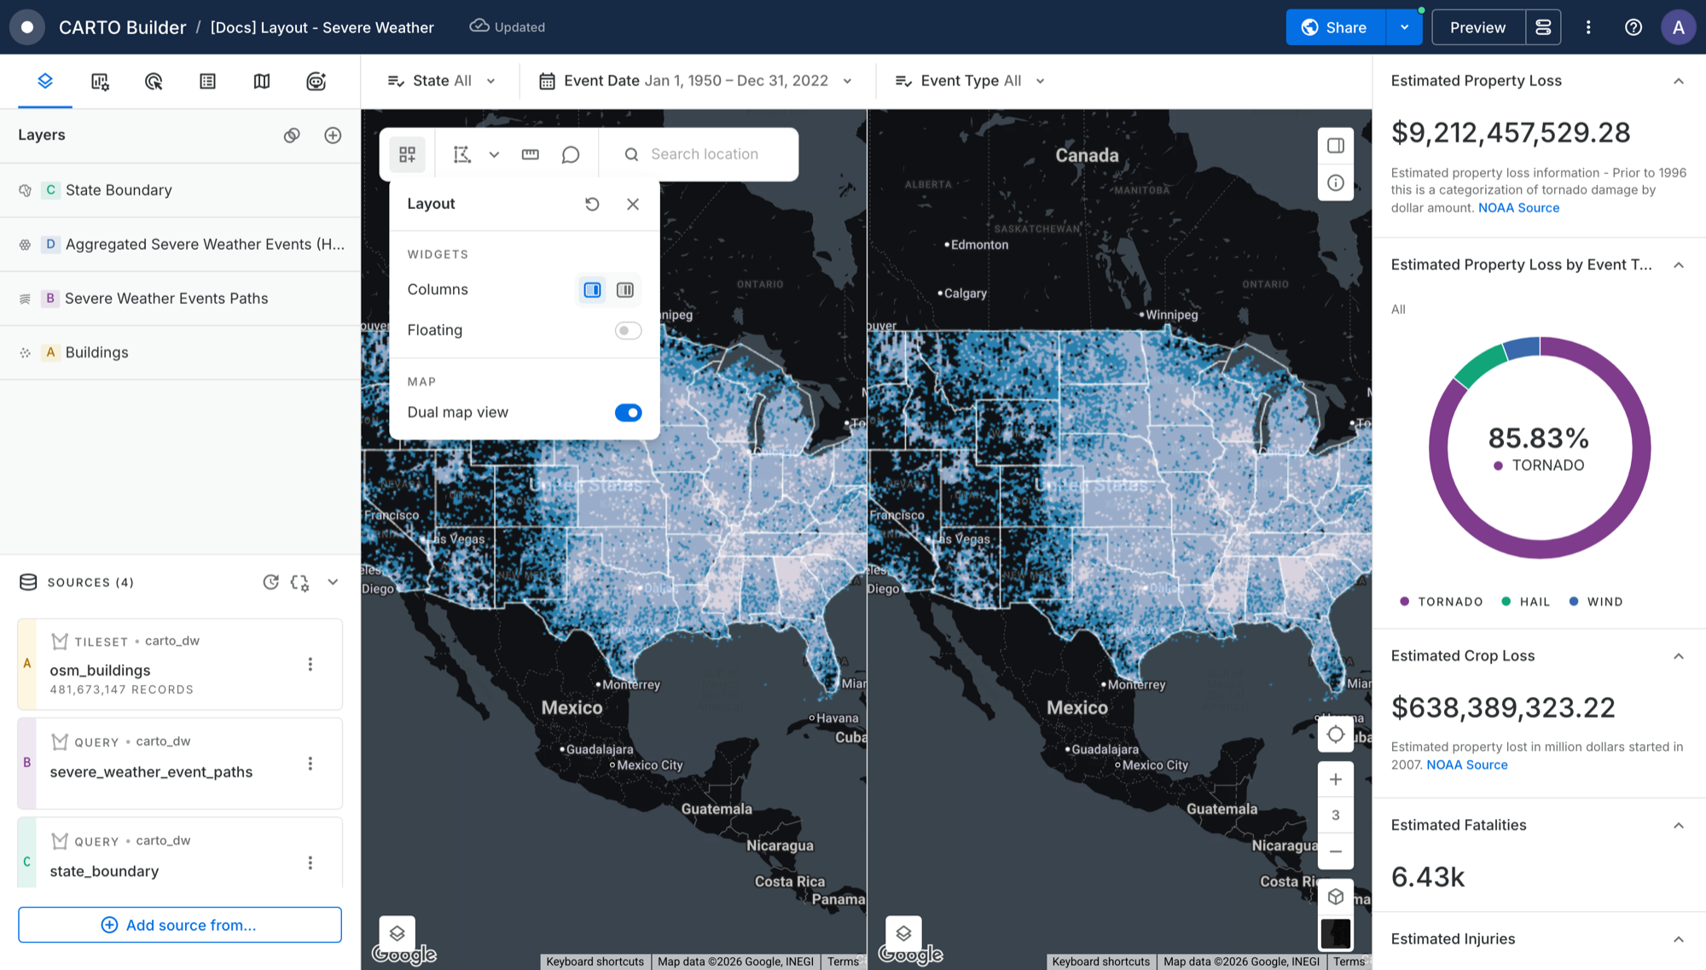Image resolution: width=1706 pixels, height=970 pixels.
Task: Select two column widgets layout
Action: (625, 290)
